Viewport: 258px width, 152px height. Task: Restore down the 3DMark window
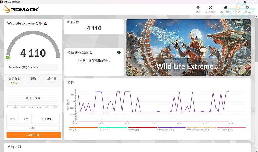pos(245,2)
